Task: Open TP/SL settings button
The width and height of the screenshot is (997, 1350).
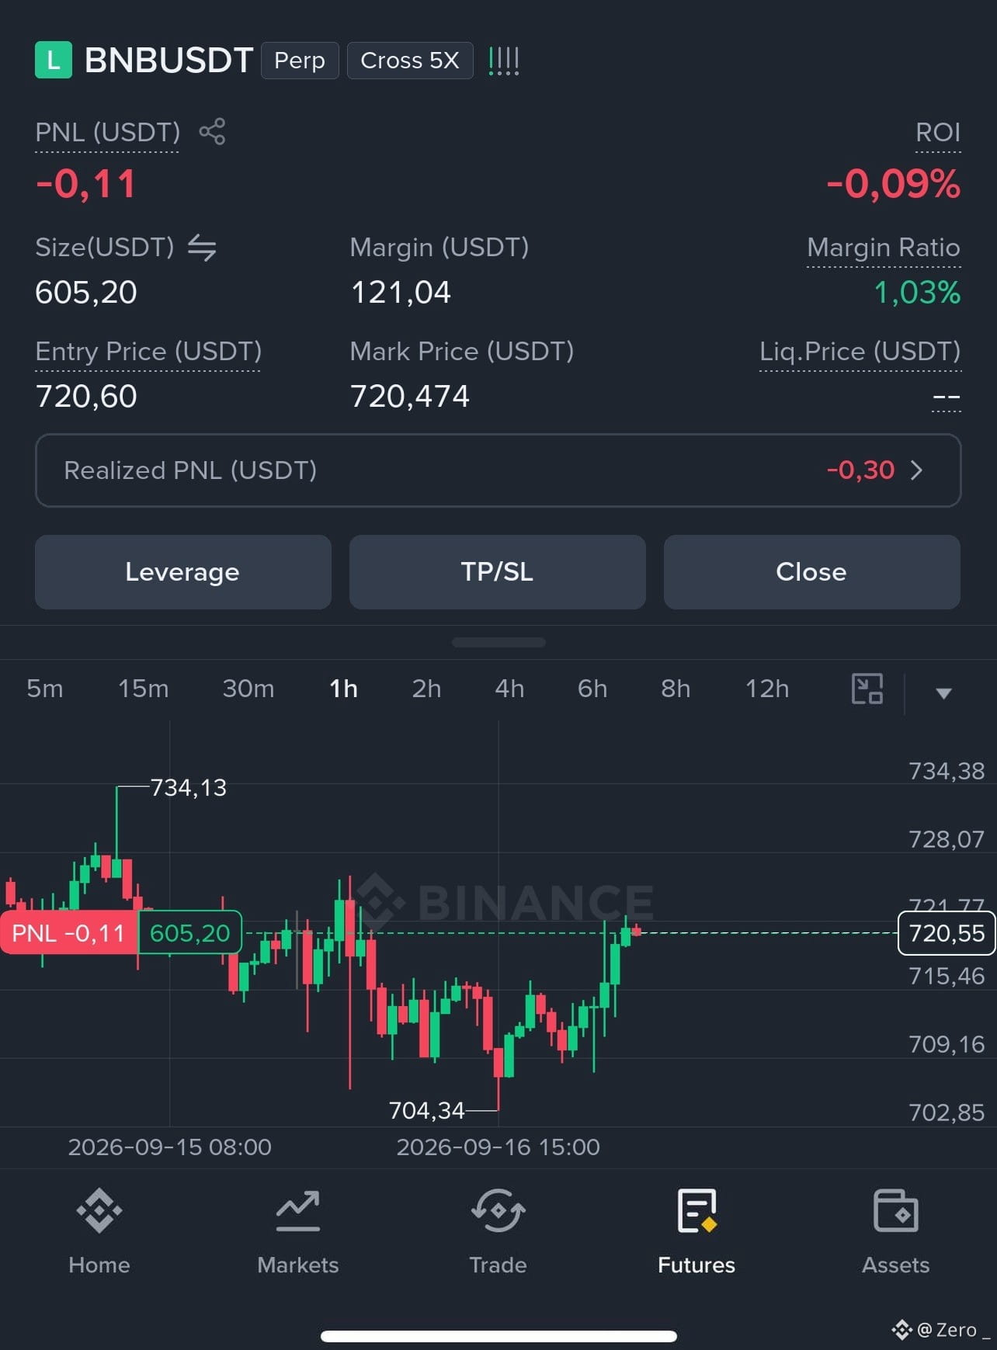Action: pyautogui.click(x=498, y=572)
